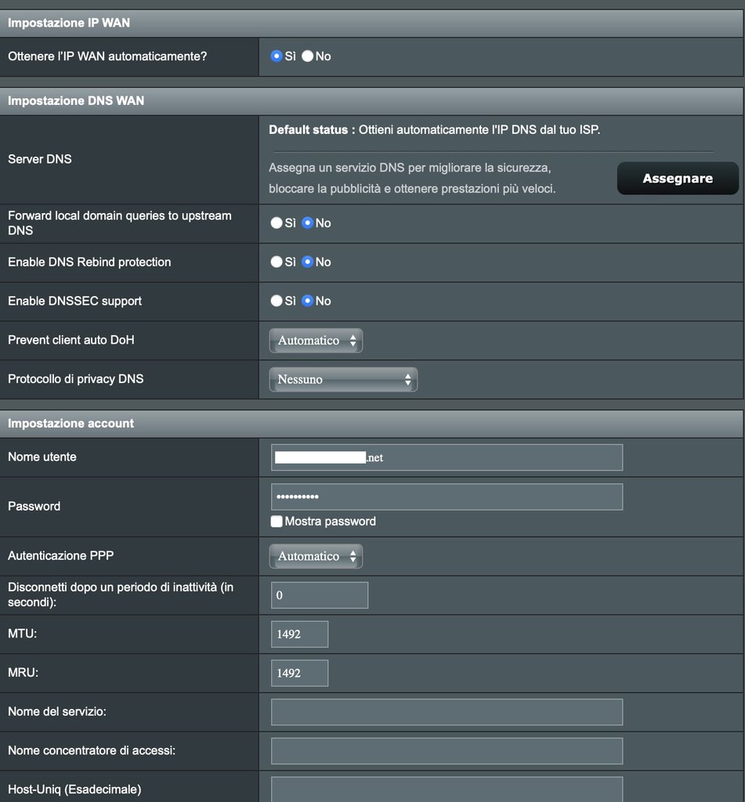
Task: Focus the Password input field
Action: click(447, 497)
